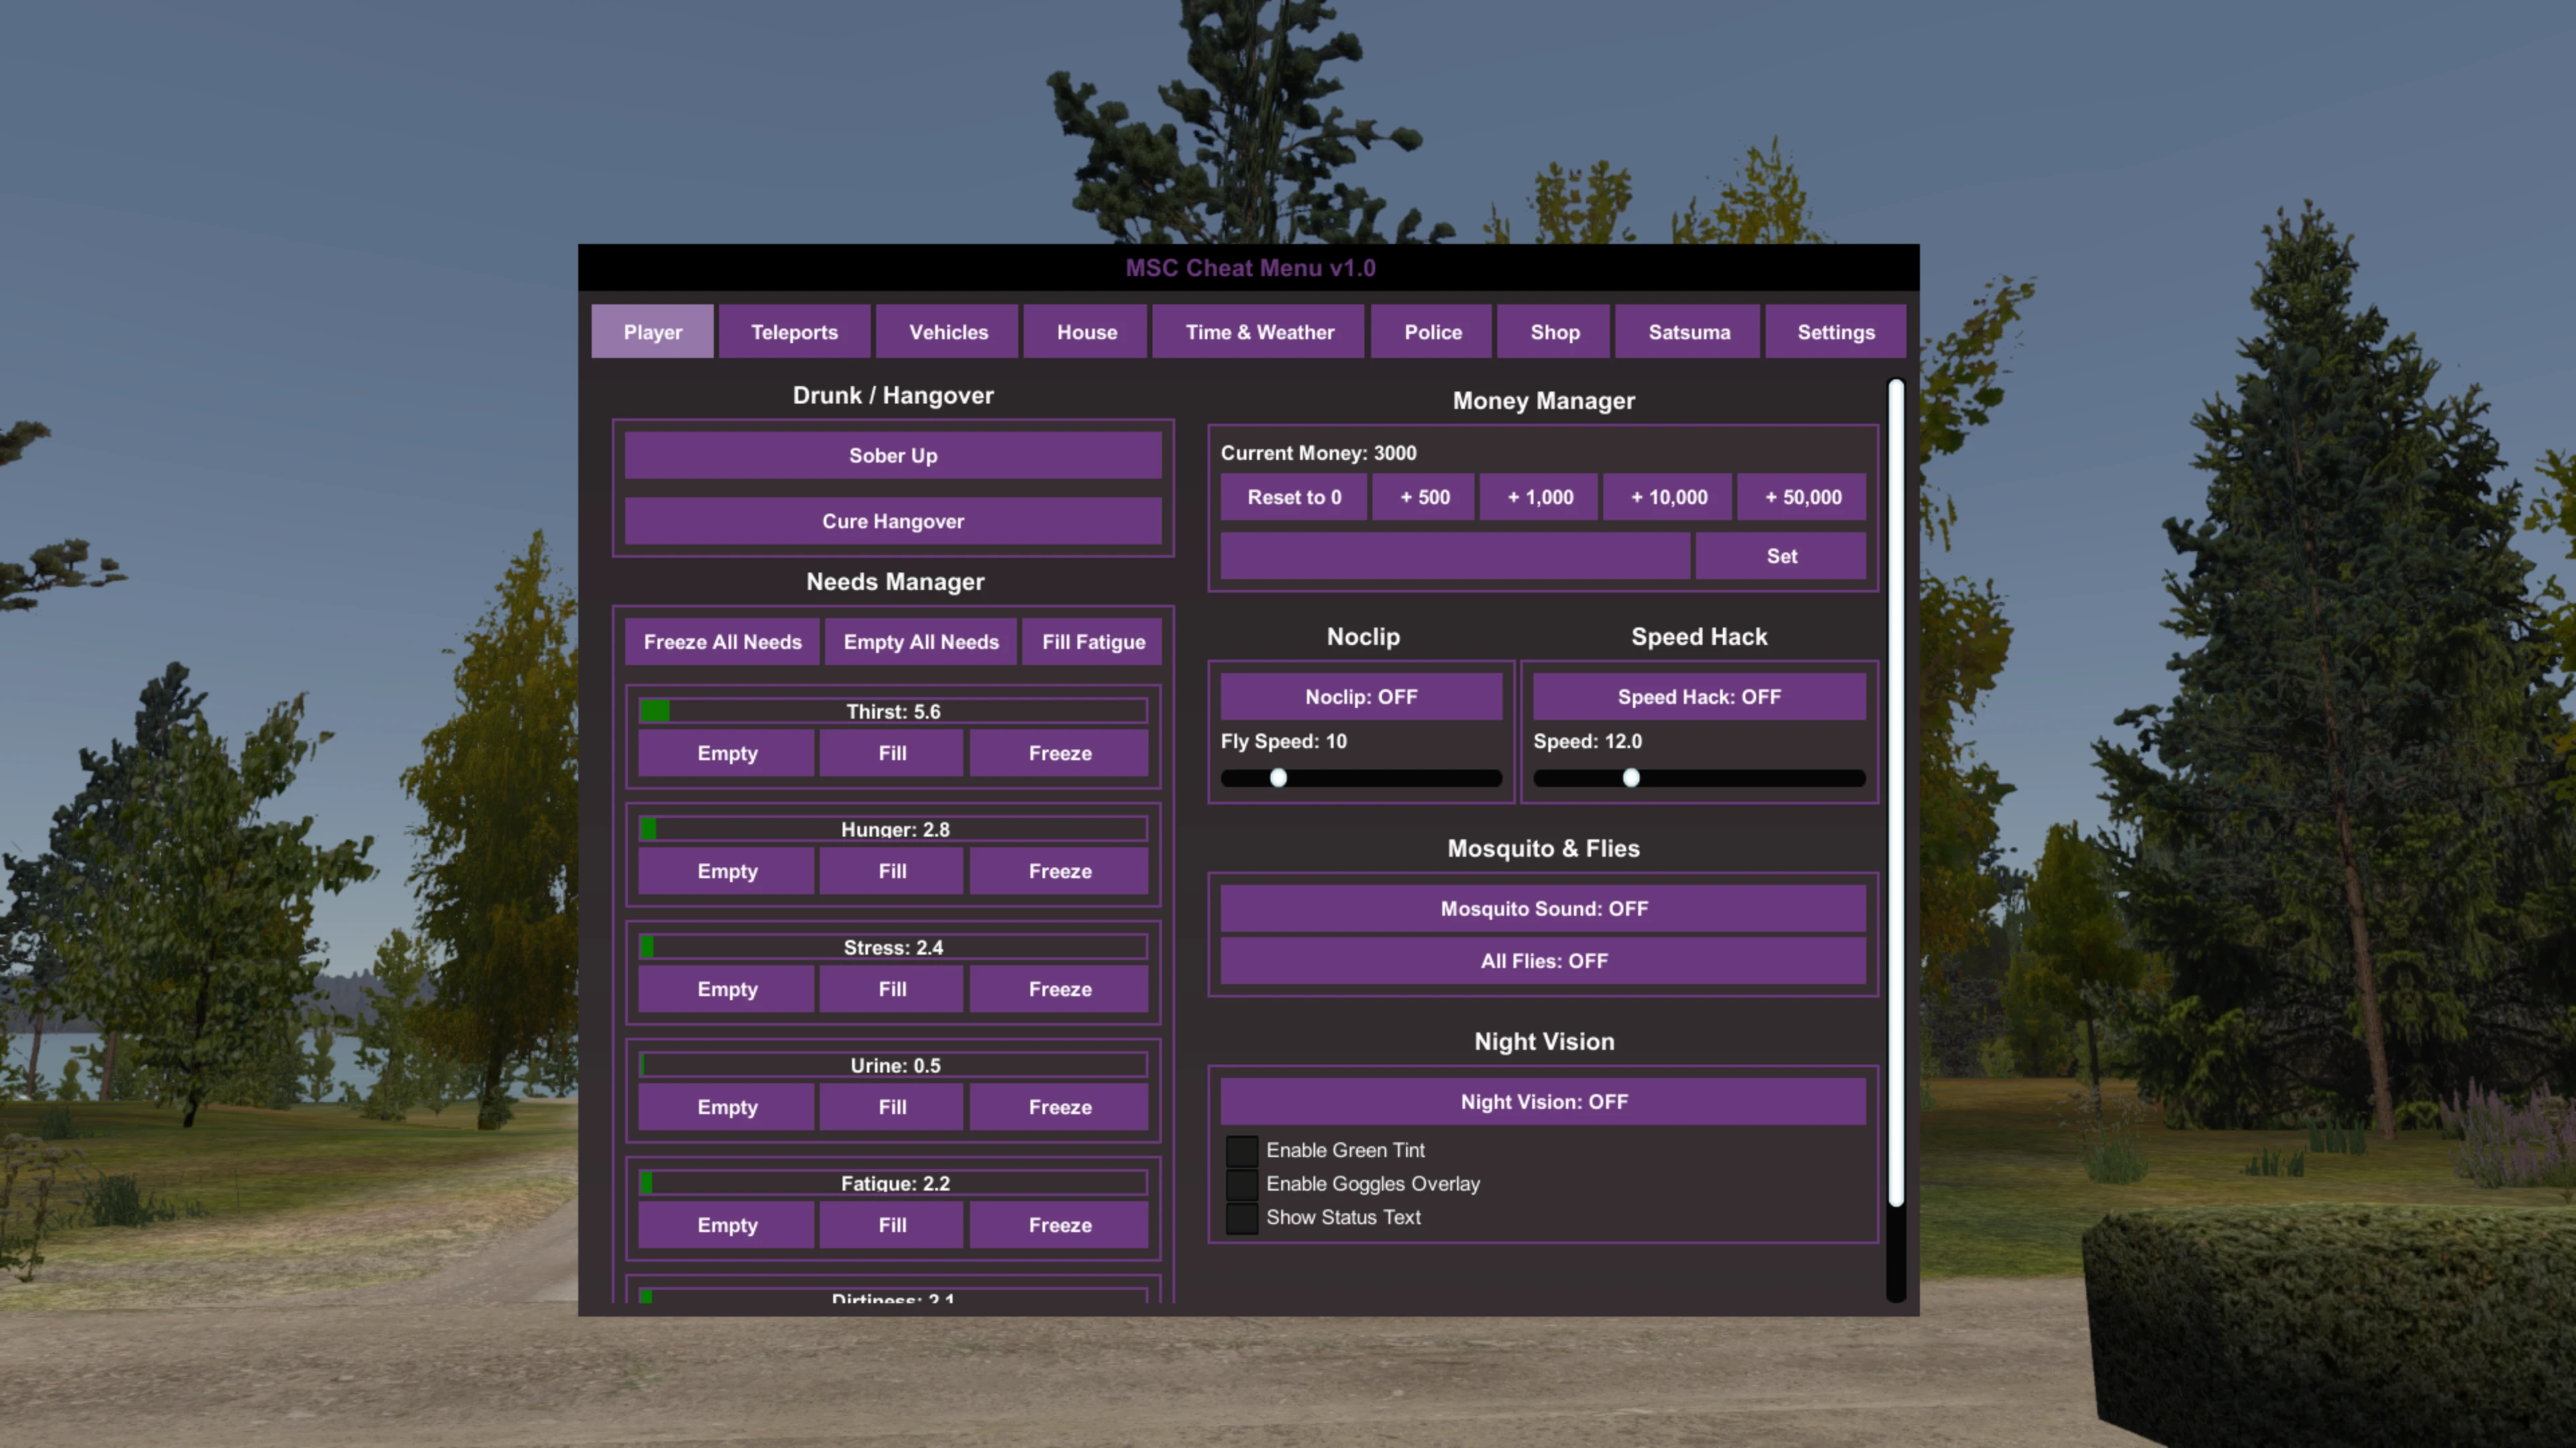The height and width of the screenshot is (1448, 2576).
Task: Reset money to zero
Action: tap(1293, 497)
